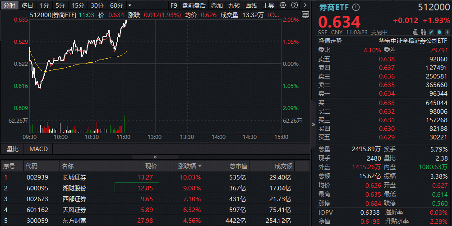Click stock code 002939
Viewport: 452px width, 226px height.
point(37,177)
